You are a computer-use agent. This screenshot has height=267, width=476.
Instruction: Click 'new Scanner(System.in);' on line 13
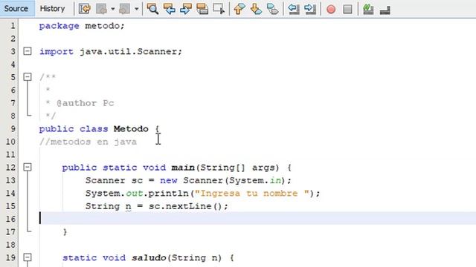tap(225, 180)
